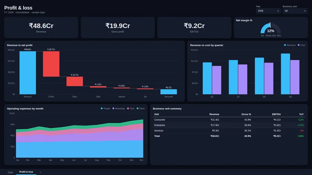Open the Year dropdown showing 2026

[268, 11]
